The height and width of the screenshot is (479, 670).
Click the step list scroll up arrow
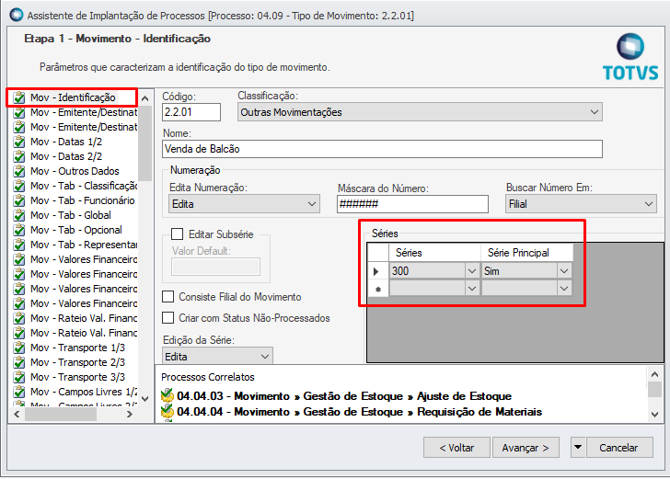[x=144, y=98]
